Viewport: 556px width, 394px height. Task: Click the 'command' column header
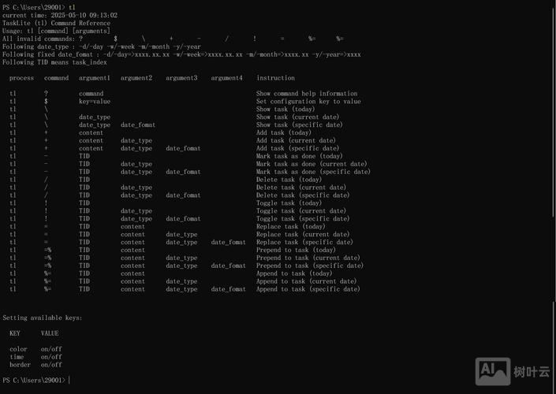tap(56, 78)
